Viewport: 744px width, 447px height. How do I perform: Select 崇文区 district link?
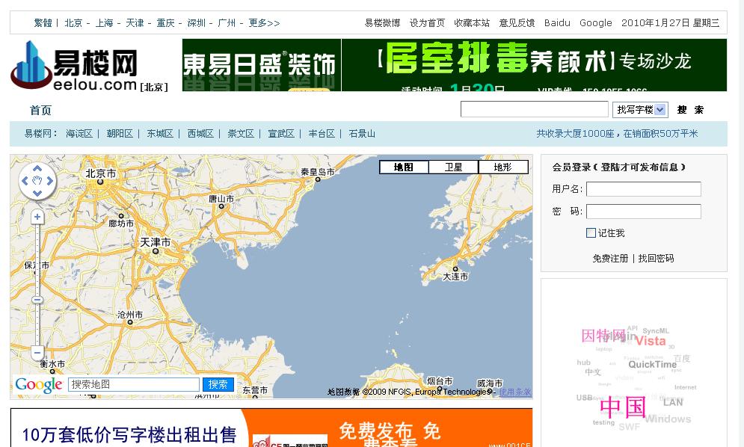coord(241,134)
